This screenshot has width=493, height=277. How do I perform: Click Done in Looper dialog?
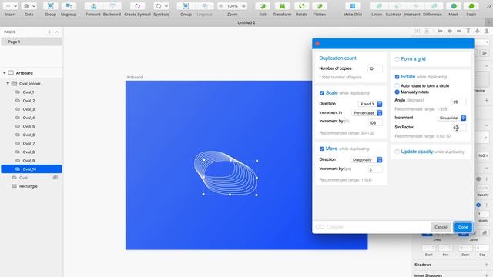click(x=463, y=227)
